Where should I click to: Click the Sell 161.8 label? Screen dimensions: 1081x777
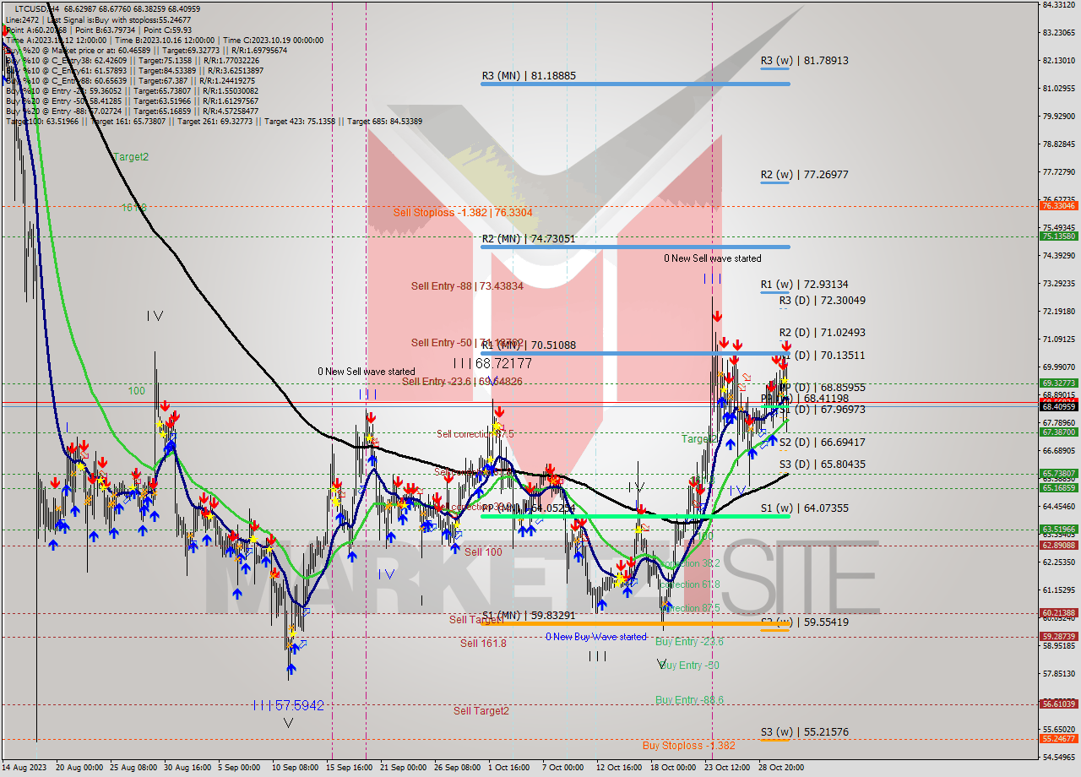pos(483,644)
